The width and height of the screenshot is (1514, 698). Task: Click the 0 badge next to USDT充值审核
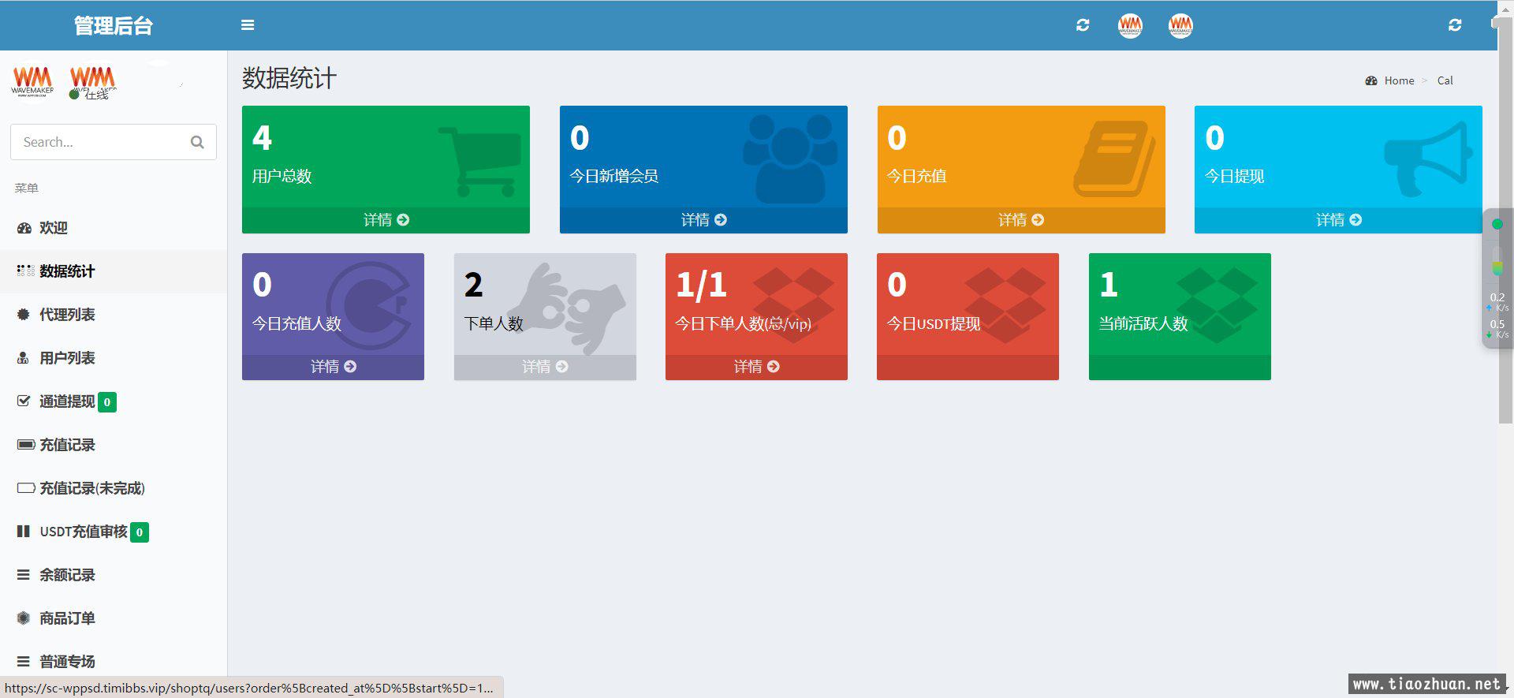point(140,532)
